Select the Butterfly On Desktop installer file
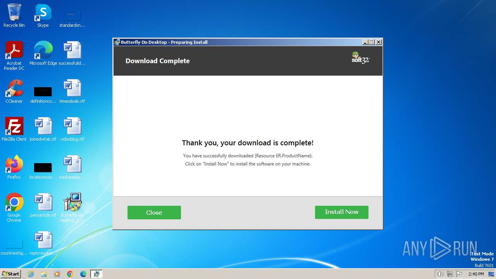Screen dimensions: 496x279 point(72,208)
